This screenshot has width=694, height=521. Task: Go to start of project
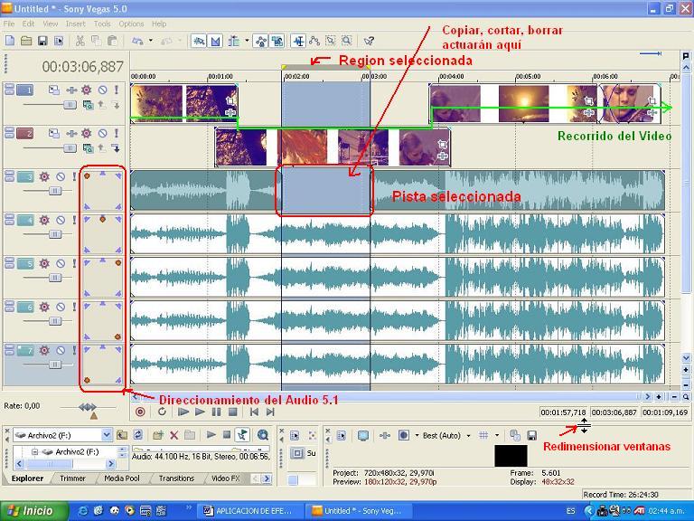(254, 412)
